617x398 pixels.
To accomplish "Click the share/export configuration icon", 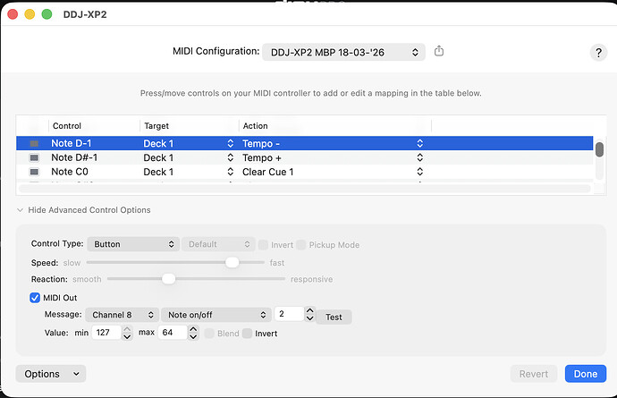I will pos(439,51).
